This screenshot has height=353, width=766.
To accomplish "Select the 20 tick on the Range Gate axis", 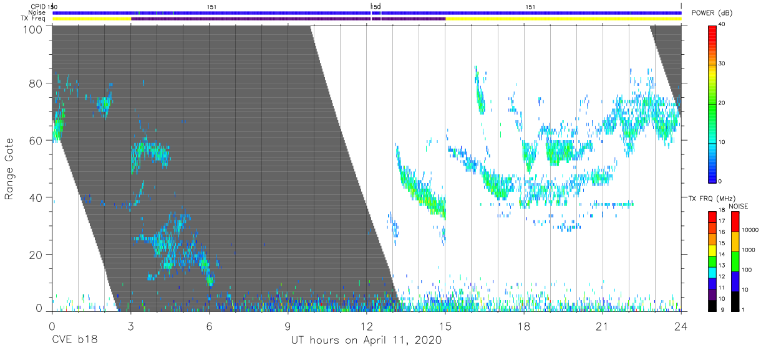I will [36, 255].
